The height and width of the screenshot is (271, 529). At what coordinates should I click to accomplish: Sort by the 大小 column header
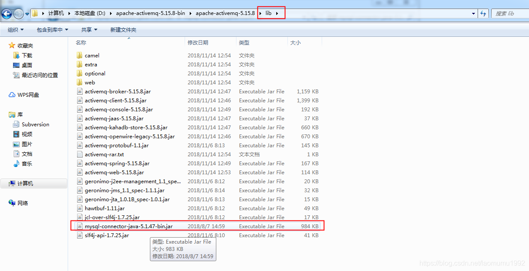305,42
